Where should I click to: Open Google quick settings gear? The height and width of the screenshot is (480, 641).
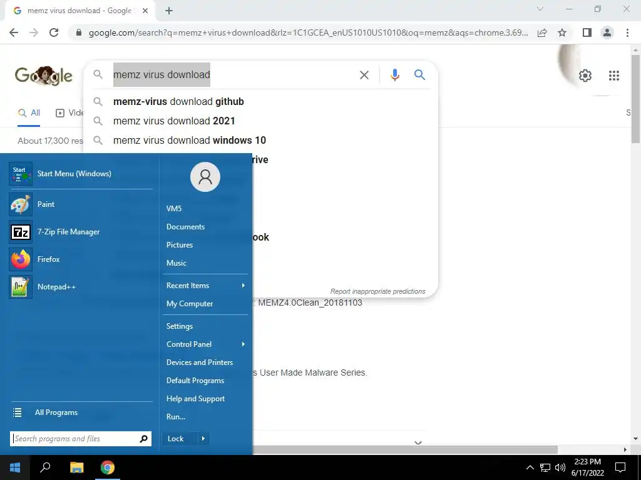[x=585, y=76]
